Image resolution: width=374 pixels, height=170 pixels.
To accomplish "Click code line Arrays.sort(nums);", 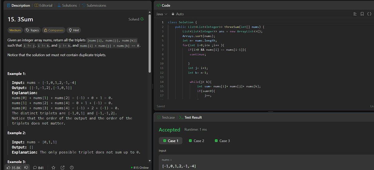I will pos(199,36).
